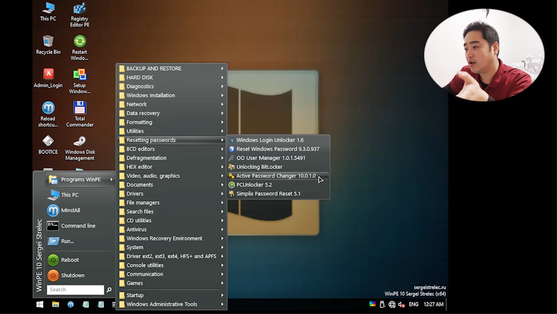The image size is (557, 314).
Task: Open Reset Windows Password 9.3.0.937
Action: [x=278, y=149]
